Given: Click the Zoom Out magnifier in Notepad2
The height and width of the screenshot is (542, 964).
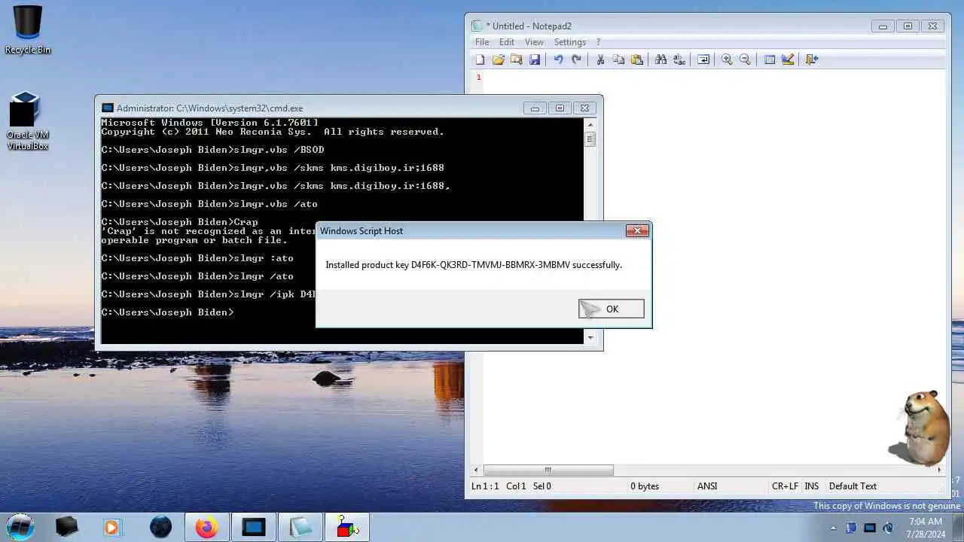Looking at the screenshot, I should coord(745,59).
